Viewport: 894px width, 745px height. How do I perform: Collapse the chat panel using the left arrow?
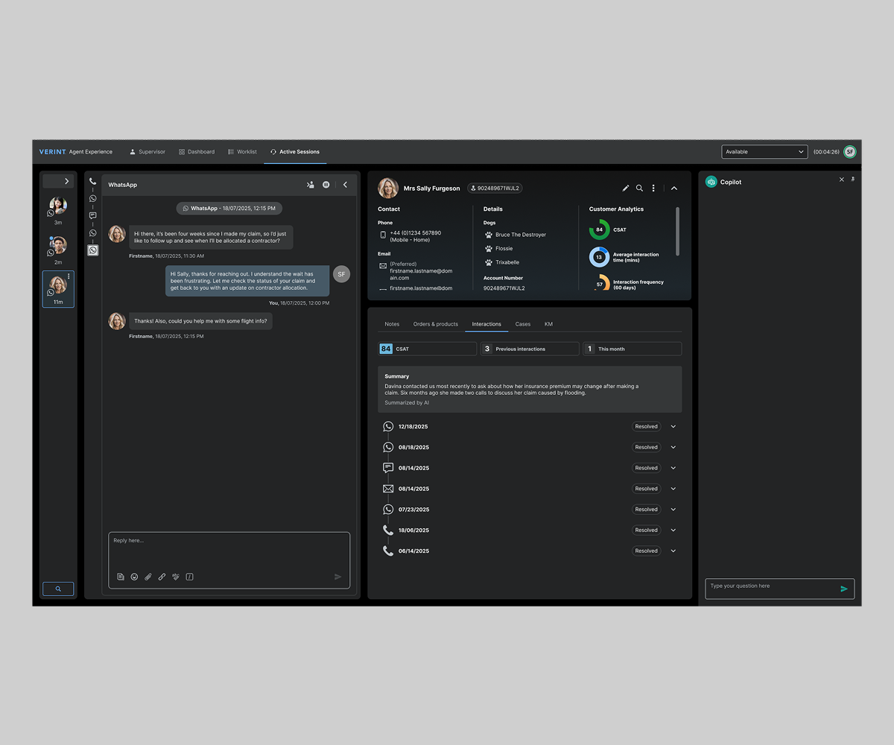coord(345,185)
